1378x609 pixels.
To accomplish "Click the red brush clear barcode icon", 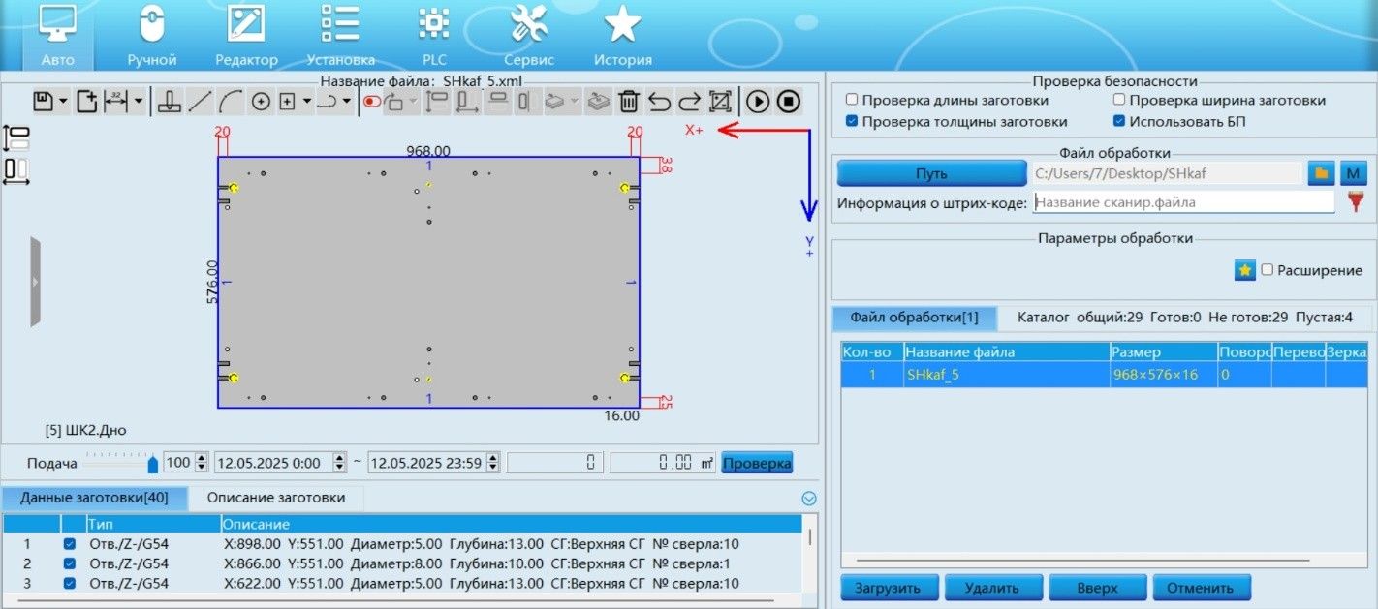I will (1355, 202).
